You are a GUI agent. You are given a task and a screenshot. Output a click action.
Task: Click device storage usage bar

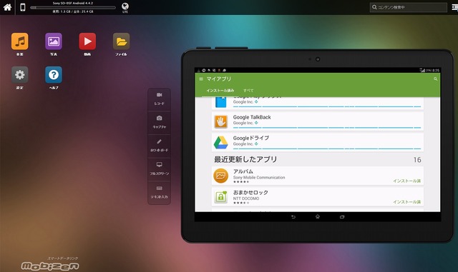click(73, 8)
